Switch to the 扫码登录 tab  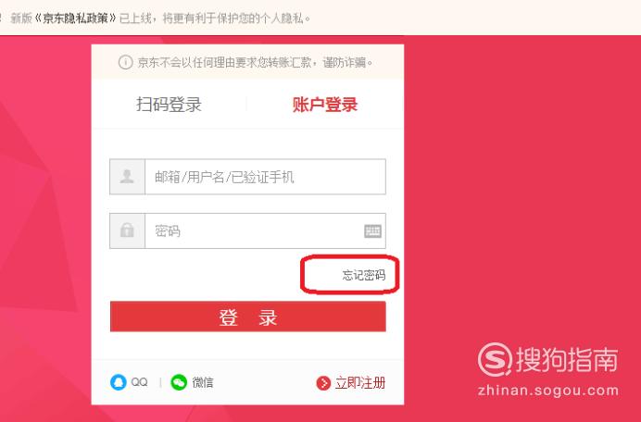tap(169, 105)
